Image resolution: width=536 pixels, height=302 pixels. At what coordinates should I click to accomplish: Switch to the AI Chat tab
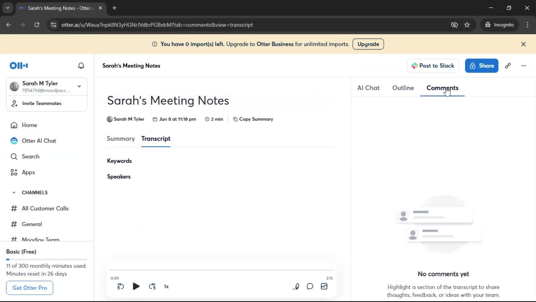point(368,88)
